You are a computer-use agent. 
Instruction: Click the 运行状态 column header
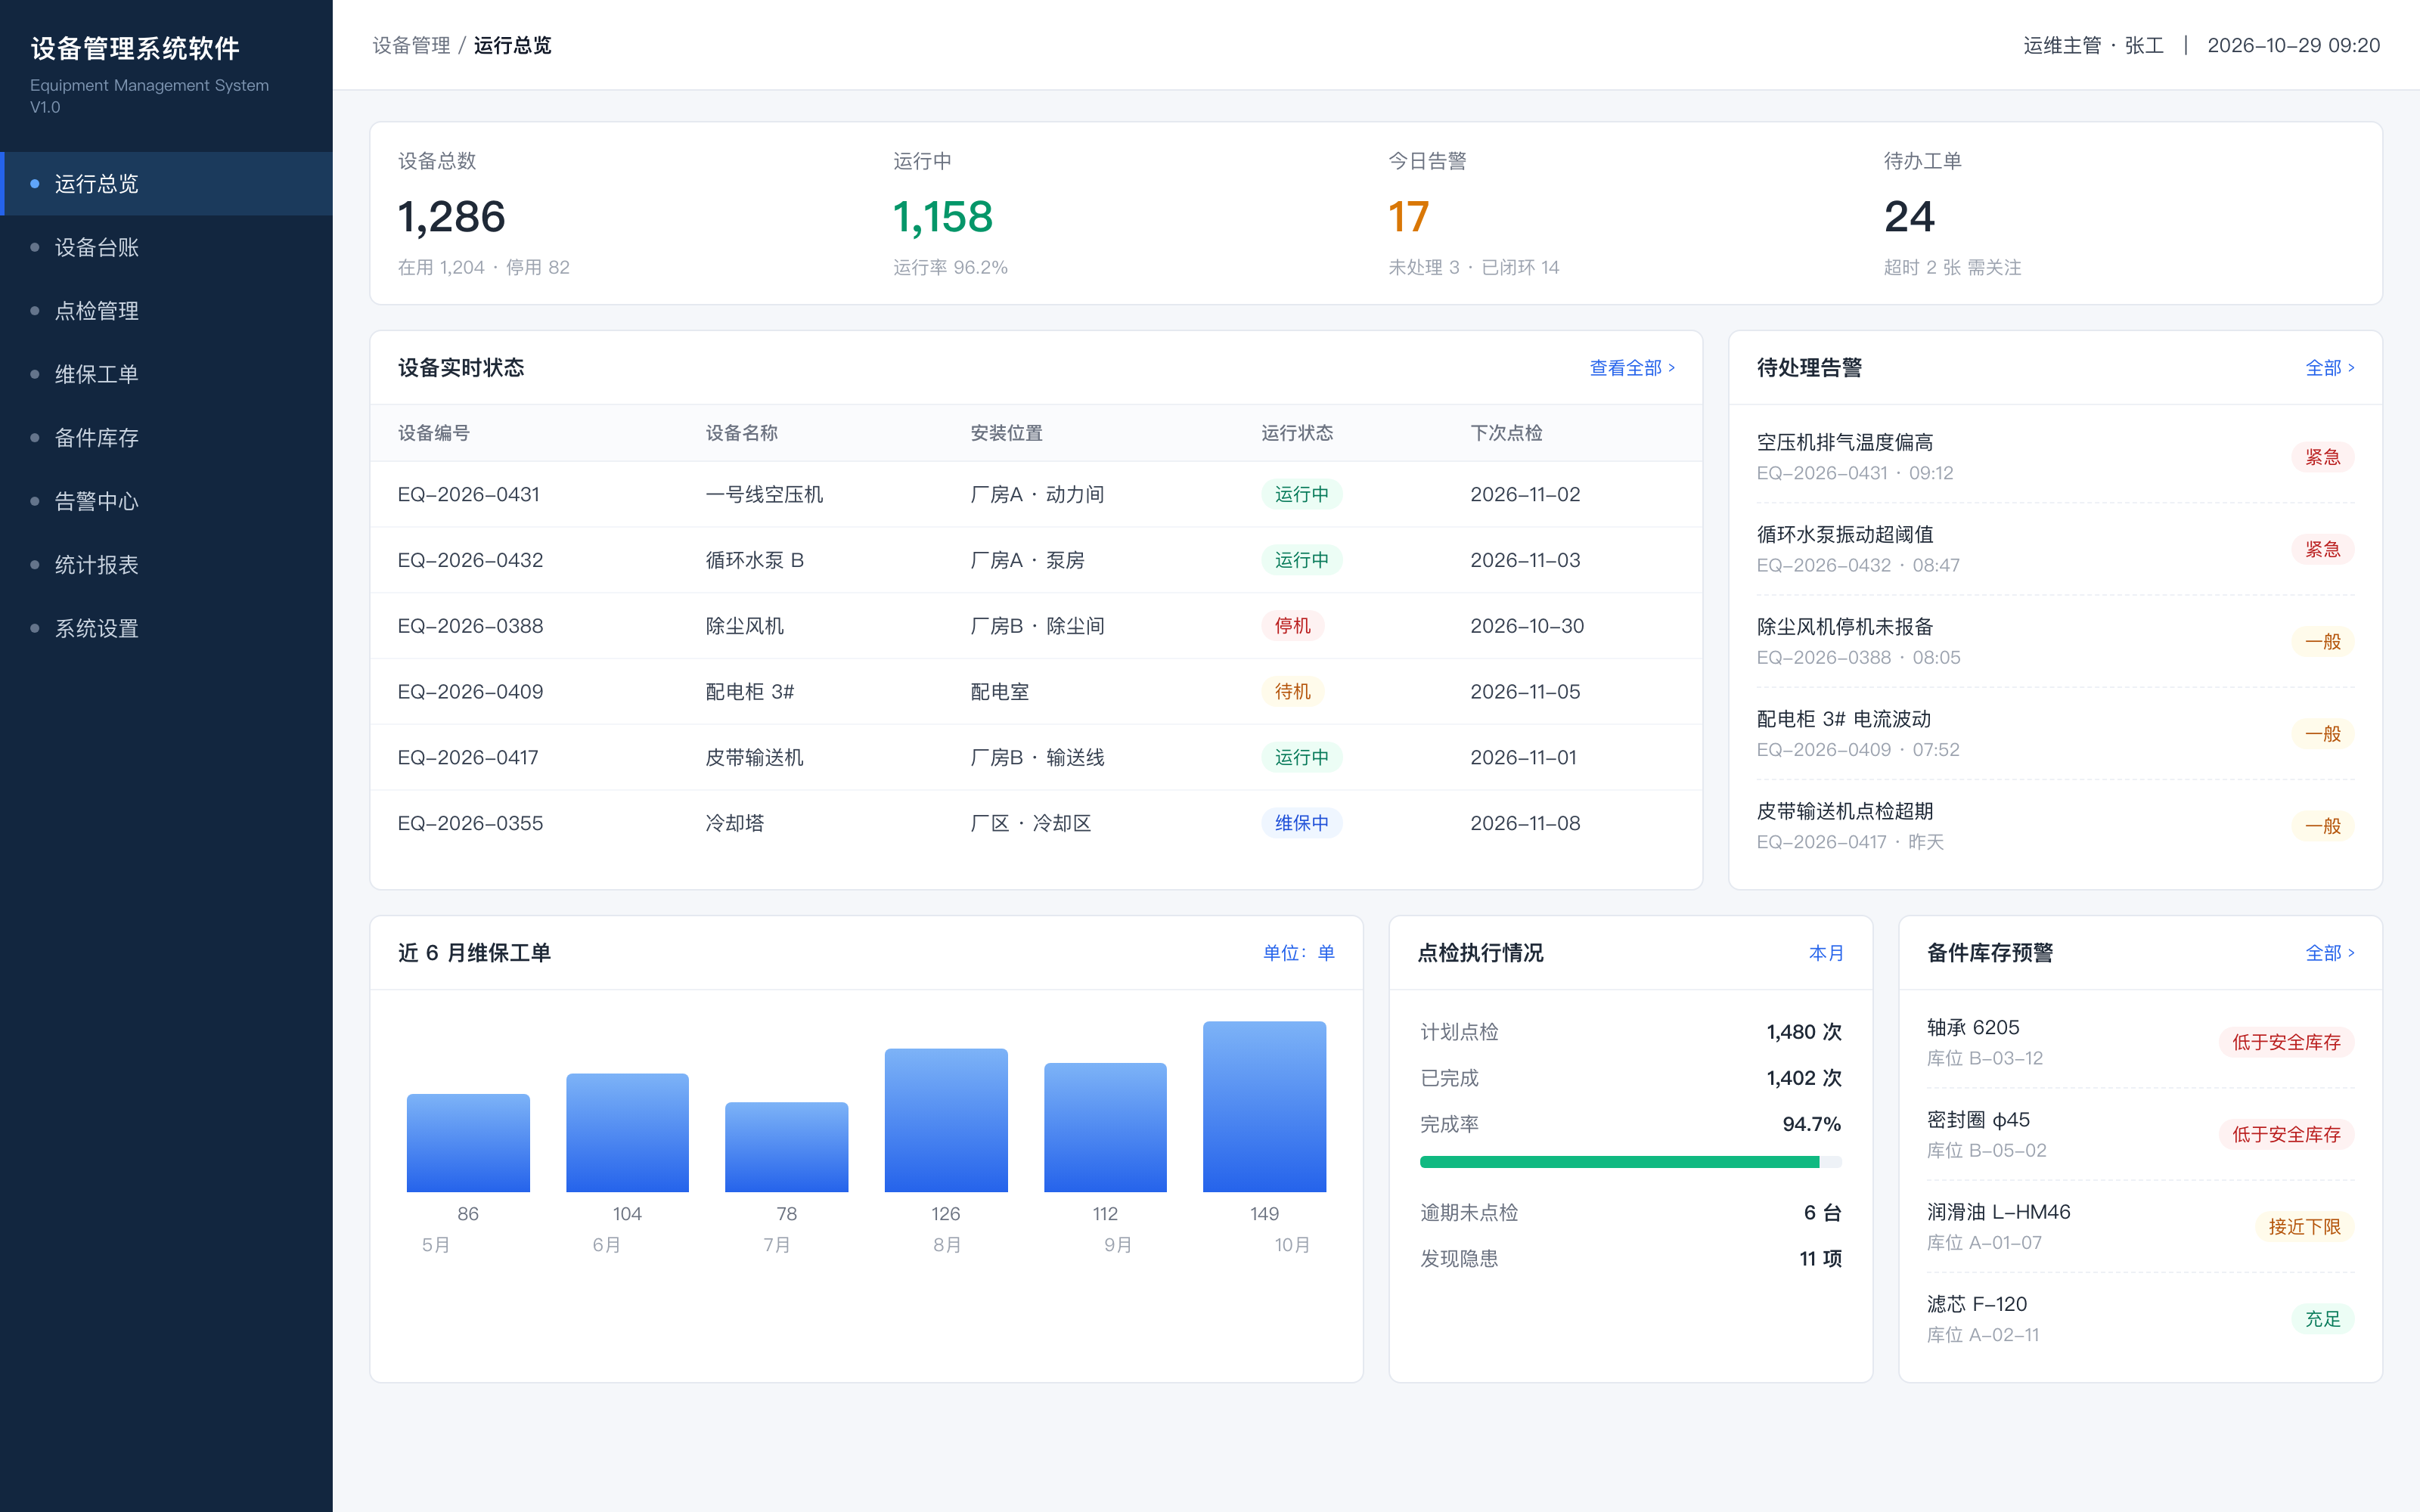(1296, 433)
